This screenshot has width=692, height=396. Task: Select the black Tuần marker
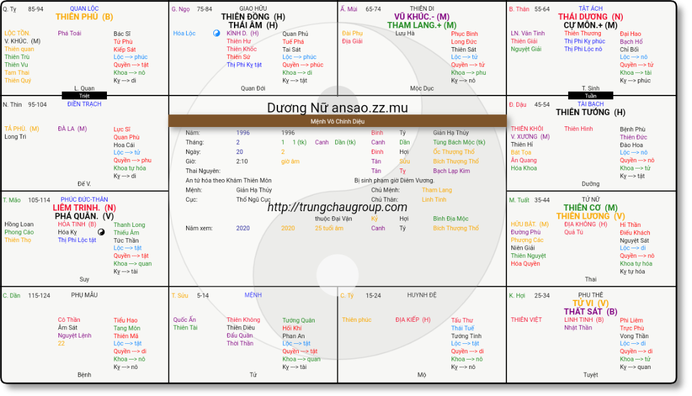[x=590, y=96]
